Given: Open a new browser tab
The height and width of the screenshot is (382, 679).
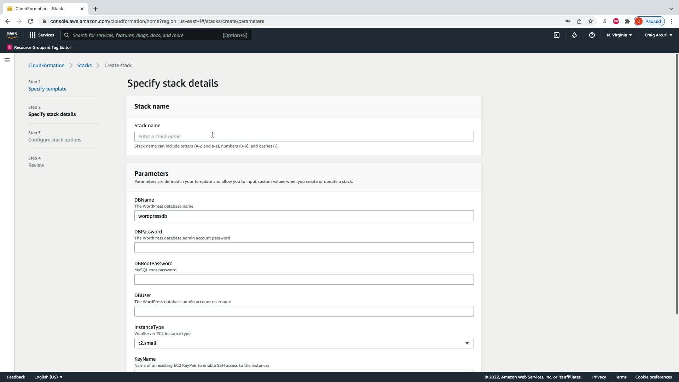Looking at the screenshot, I should (95, 9).
